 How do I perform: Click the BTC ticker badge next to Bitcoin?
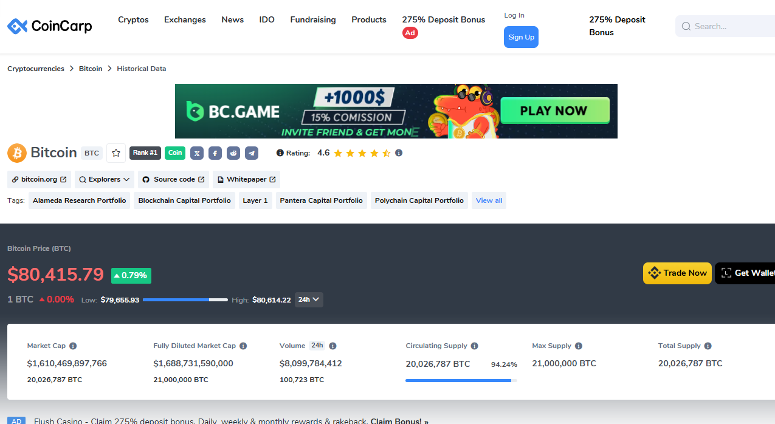click(92, 153)
